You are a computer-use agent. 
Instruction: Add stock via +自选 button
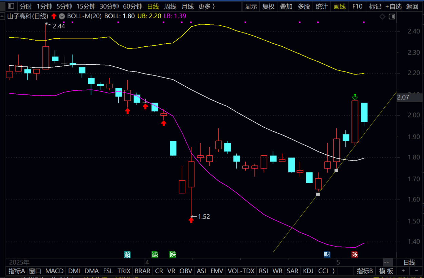pos(393,6)
